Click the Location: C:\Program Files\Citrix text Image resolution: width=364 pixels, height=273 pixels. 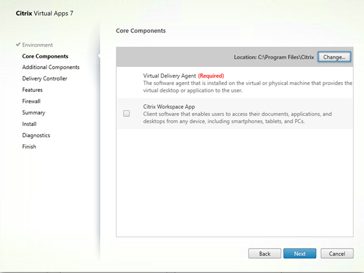tap(274, 57)
